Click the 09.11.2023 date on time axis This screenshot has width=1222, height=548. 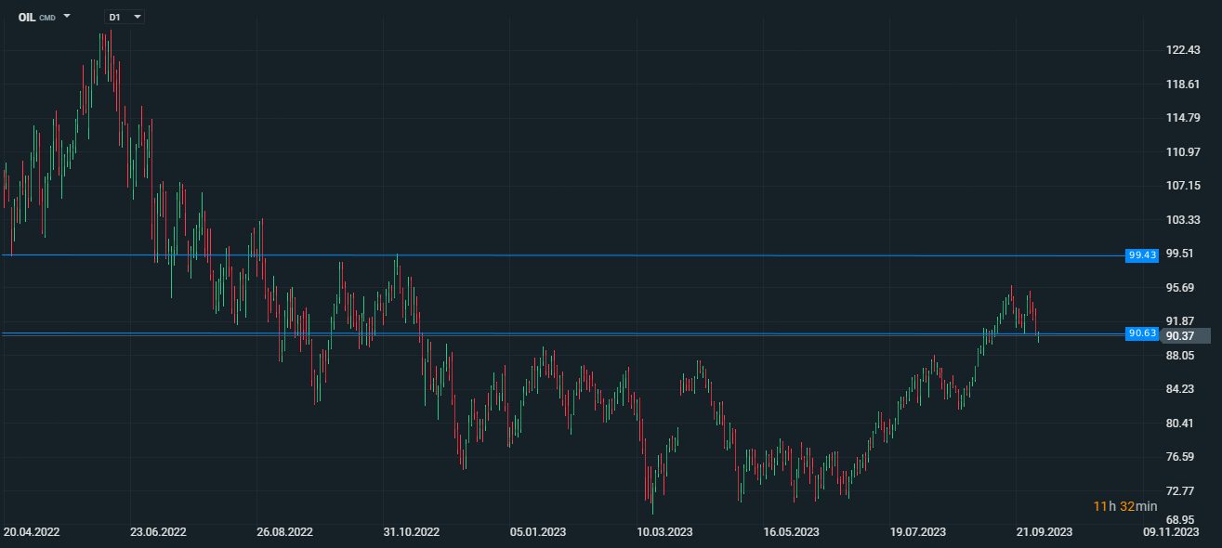[1171, 532]
